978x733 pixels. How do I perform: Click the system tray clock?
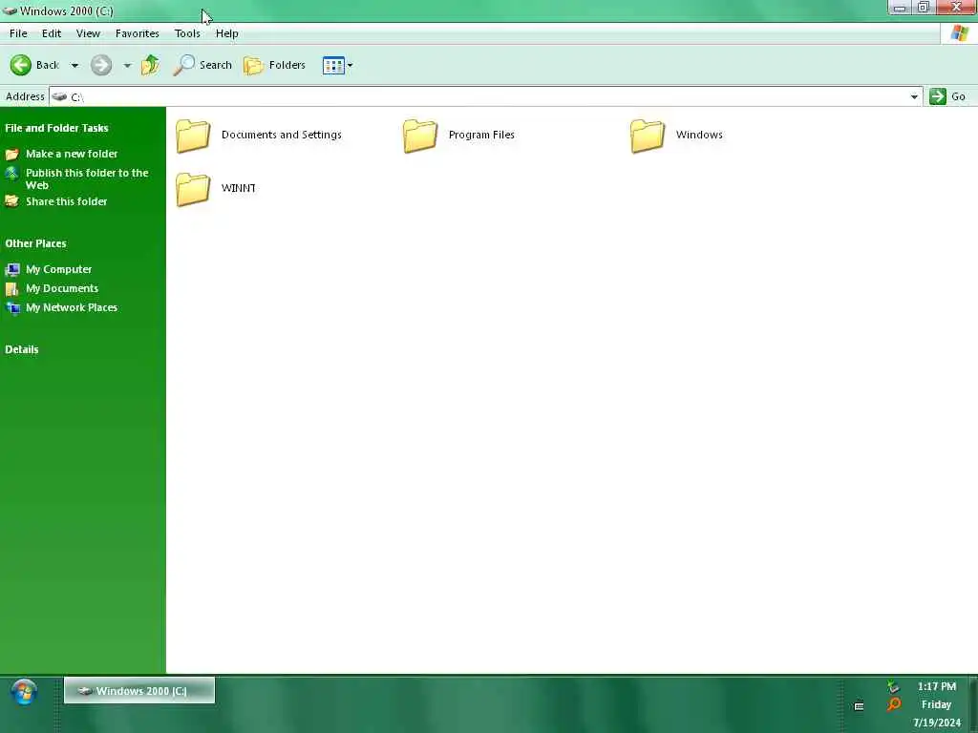click(x=936, y=704)
